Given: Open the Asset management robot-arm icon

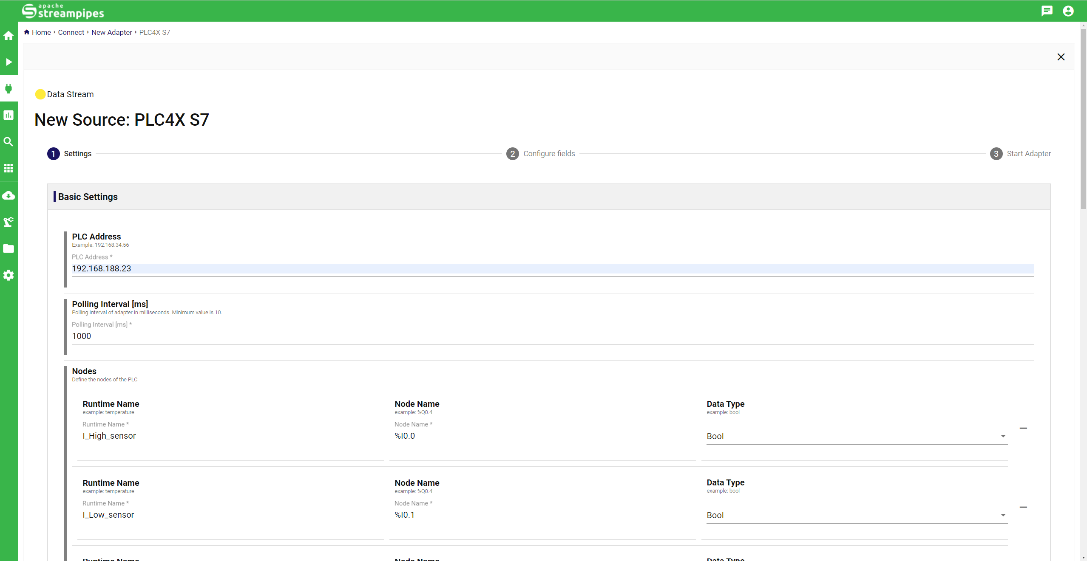Looking at the screenshot, I should tap(9, 222).
